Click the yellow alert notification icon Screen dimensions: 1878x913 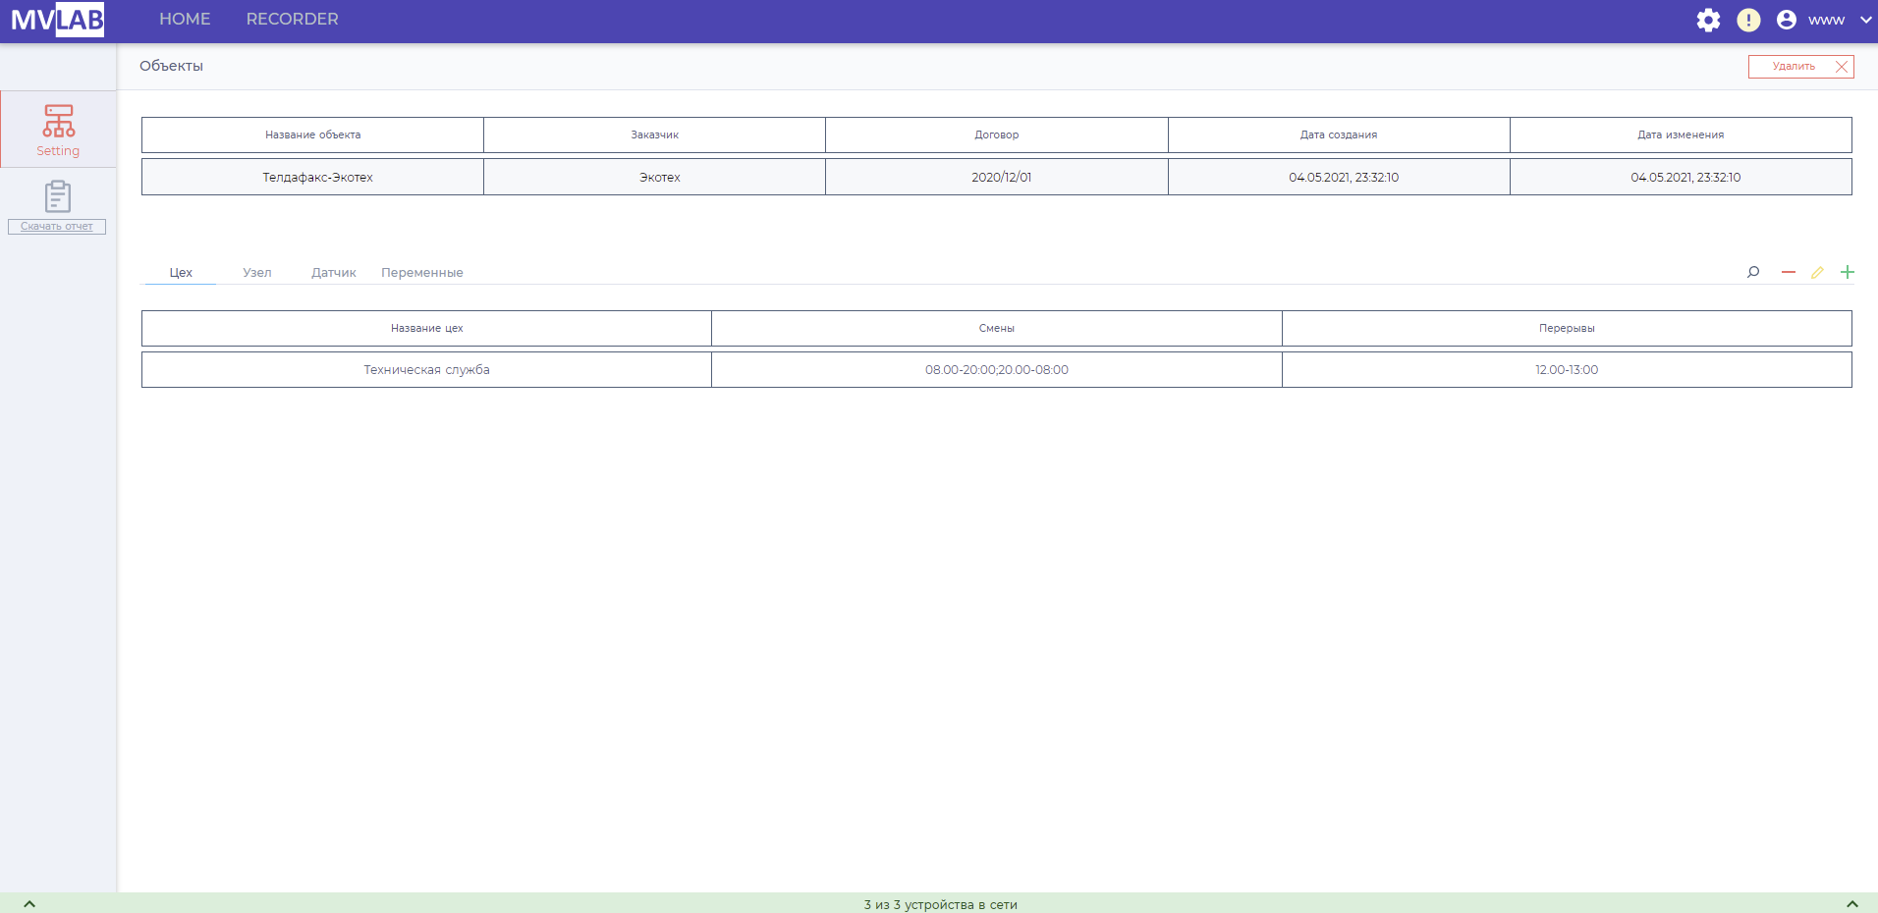tap(1748, 21)
